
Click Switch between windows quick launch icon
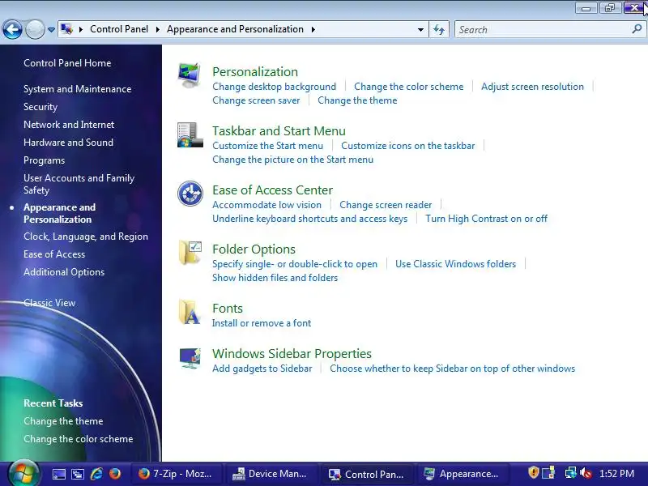[x=78, y=474]
